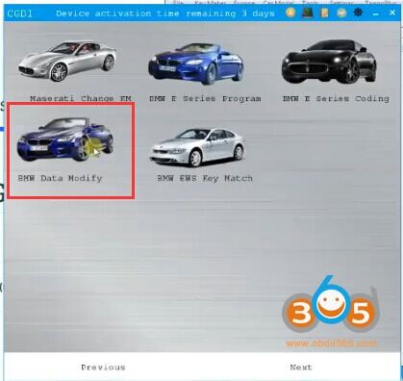This screenshot has height=381, width=403.
Task: Close the CGDI window
Action: 392,13
